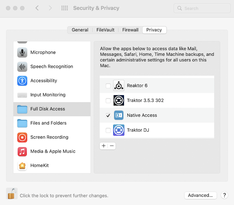Select the HomeKit label in the list

pos(39,166)
